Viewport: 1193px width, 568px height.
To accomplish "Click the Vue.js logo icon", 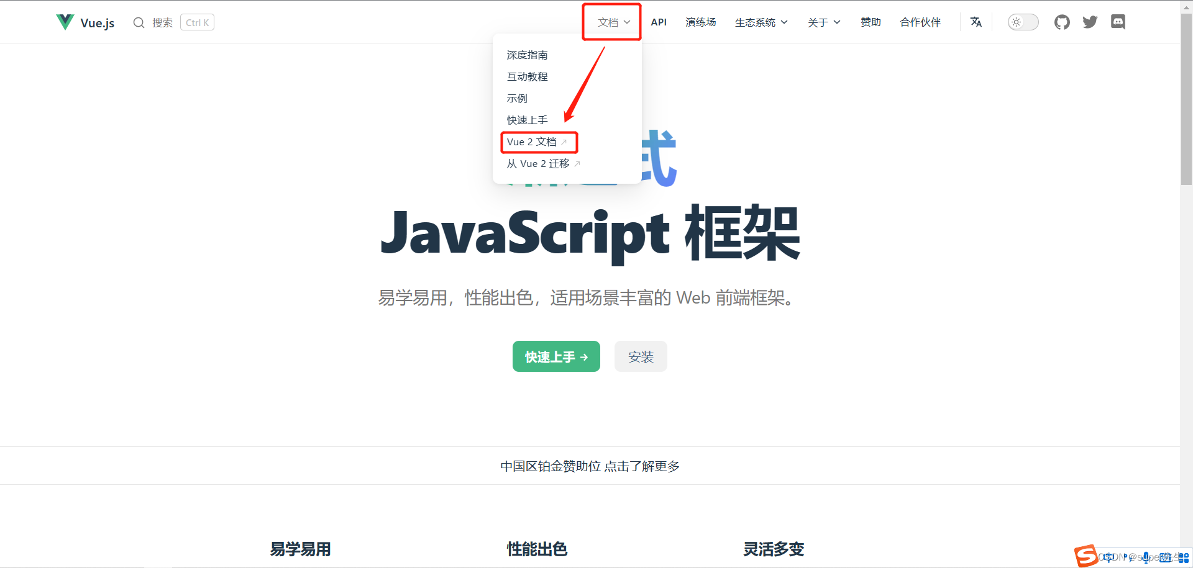I will click(65, 22).
